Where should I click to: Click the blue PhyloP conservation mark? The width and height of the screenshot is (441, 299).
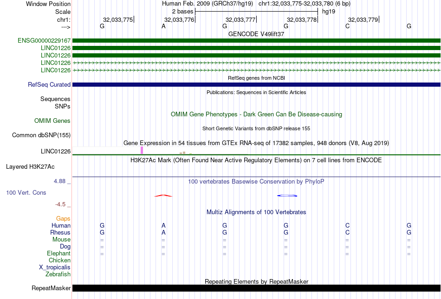tap(287, 196)
